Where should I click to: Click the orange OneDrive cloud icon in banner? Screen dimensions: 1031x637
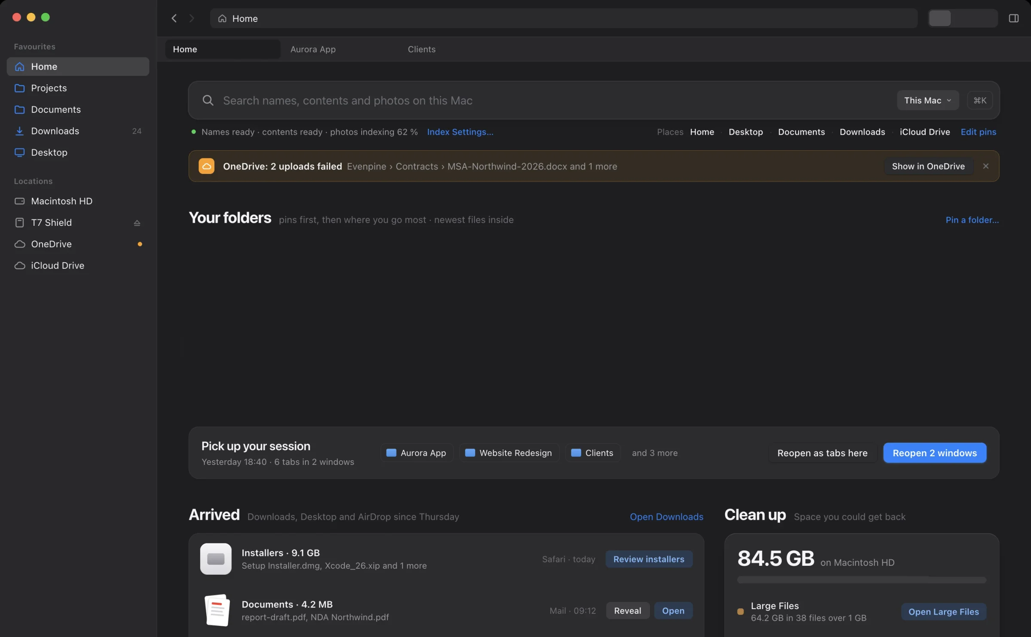click(207, 166)
